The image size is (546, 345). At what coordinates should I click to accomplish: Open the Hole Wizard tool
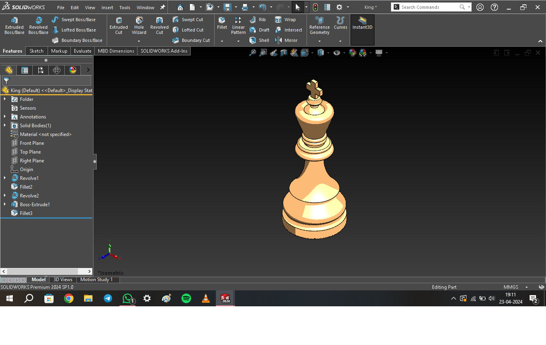pyautogui.click(x=139, y=26)
